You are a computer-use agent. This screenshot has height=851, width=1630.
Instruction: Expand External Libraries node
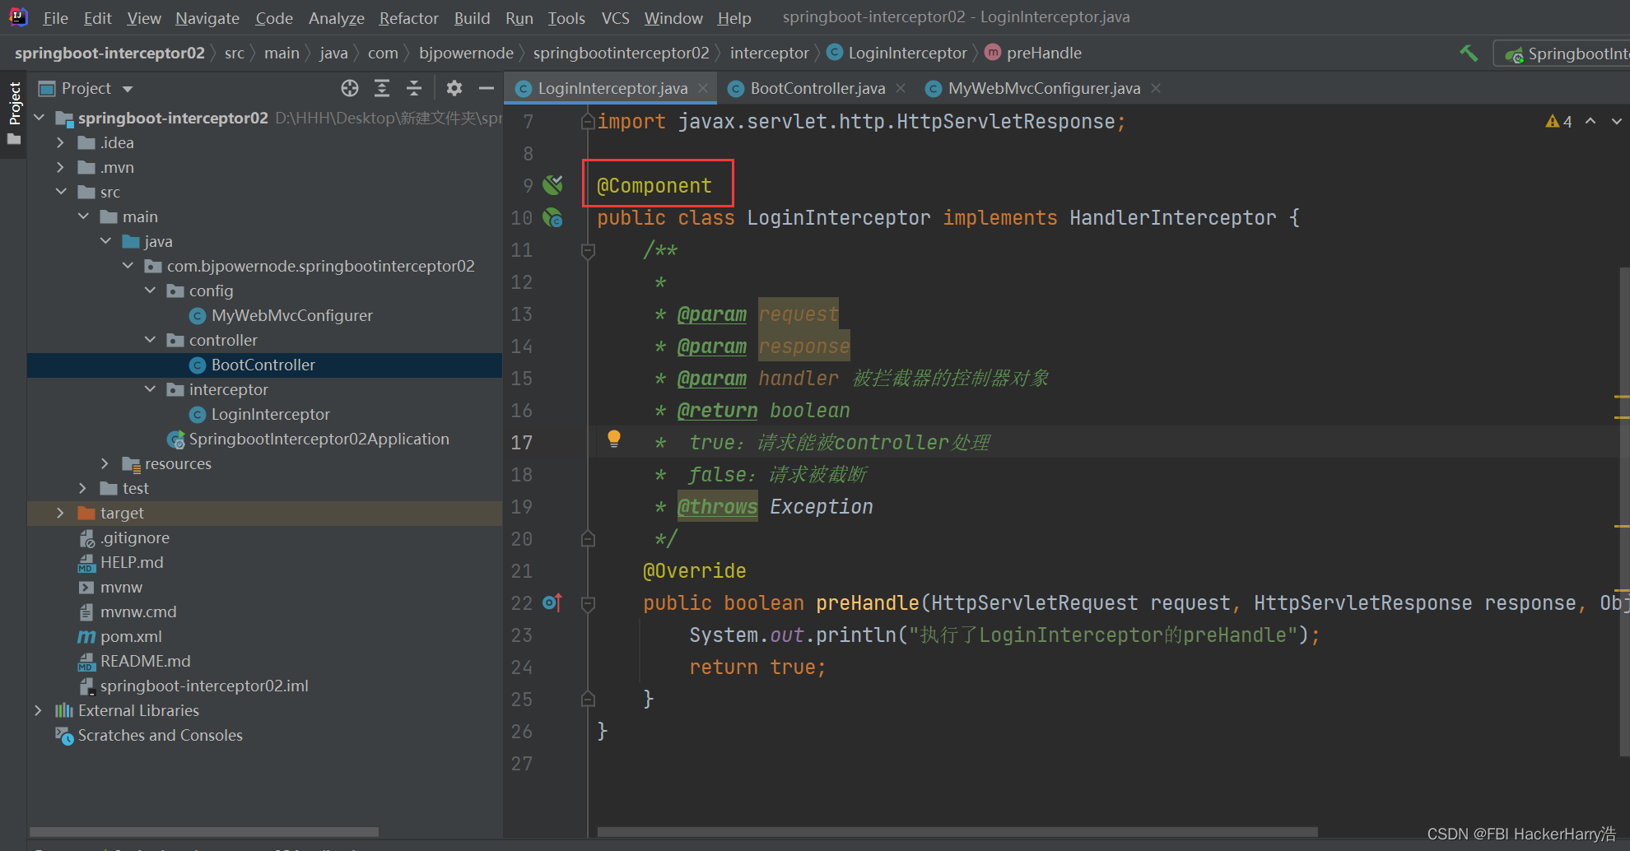(x=38, y=710)
